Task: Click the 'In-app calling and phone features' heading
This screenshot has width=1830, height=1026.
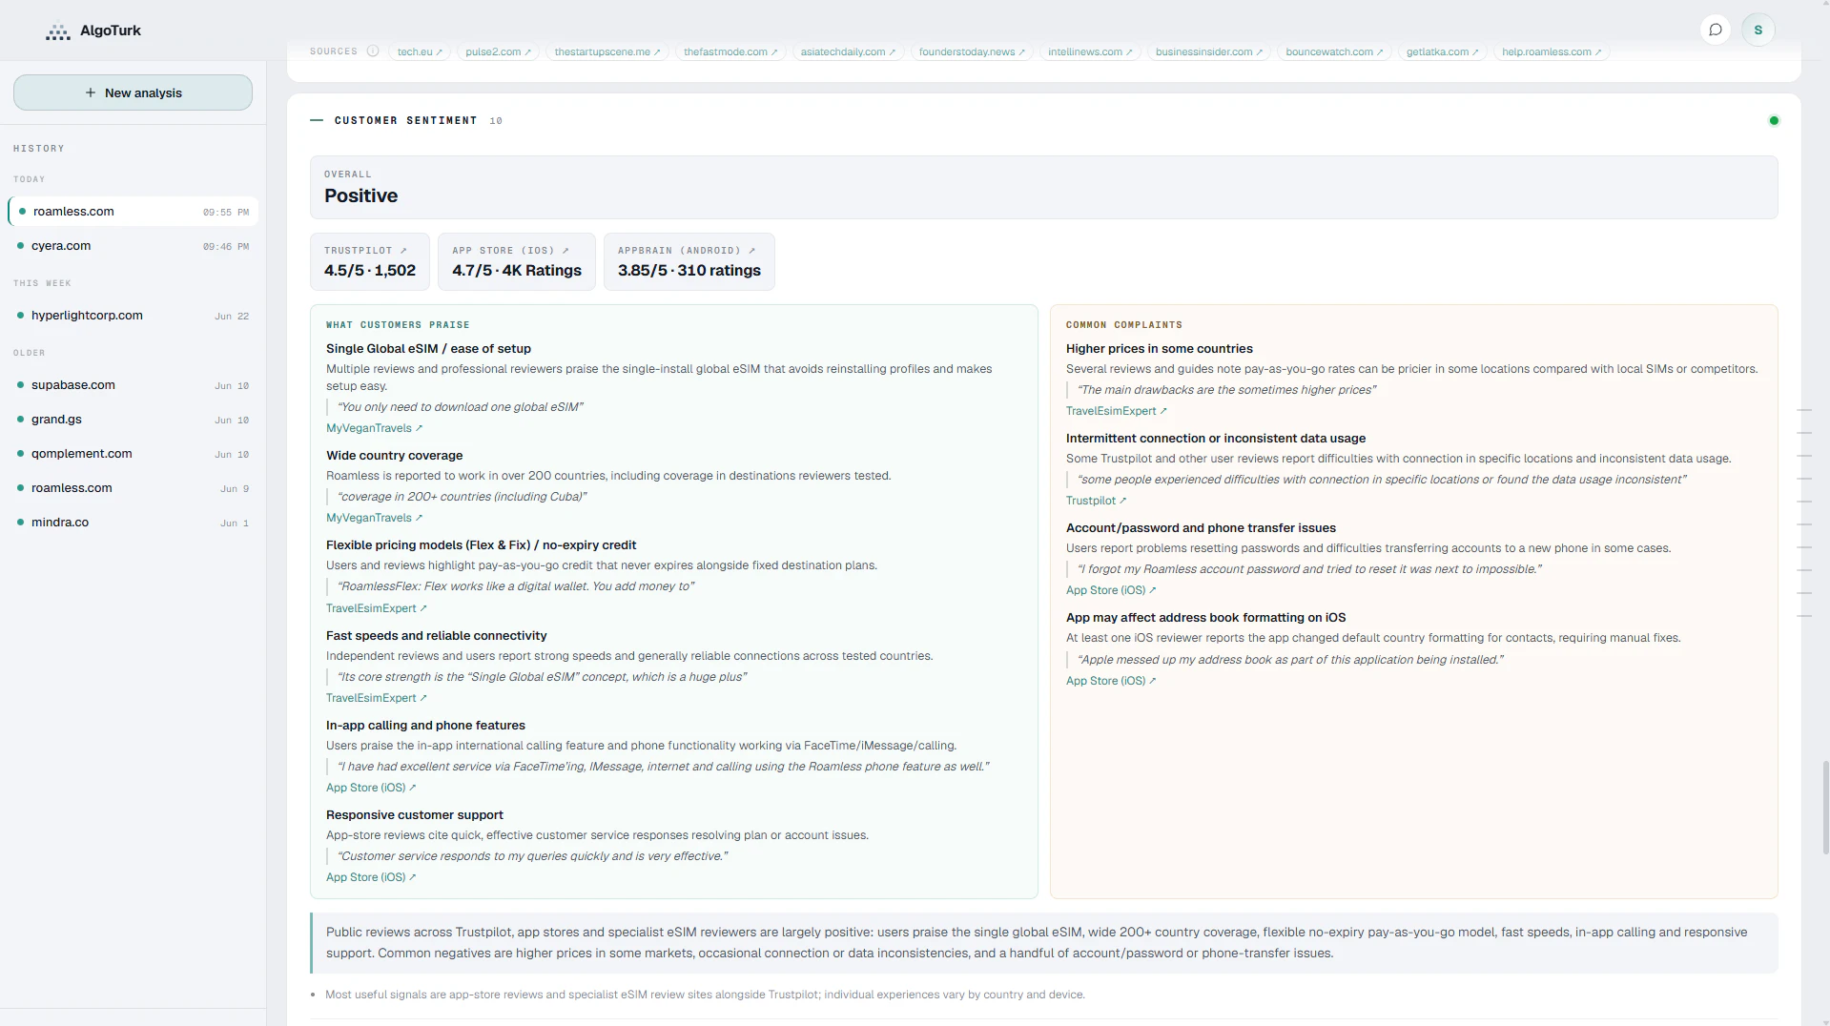Action: click(x=425, y=726)
